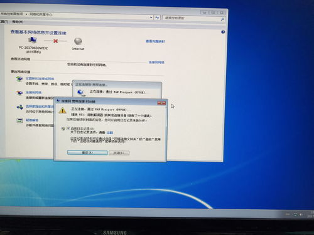This screenshot has width=314, height=235.
Task: Open the 'see full map' link
Action: [155, 41]
